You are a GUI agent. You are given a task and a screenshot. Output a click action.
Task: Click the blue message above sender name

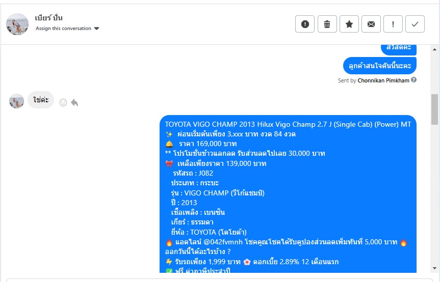point(380,66)
